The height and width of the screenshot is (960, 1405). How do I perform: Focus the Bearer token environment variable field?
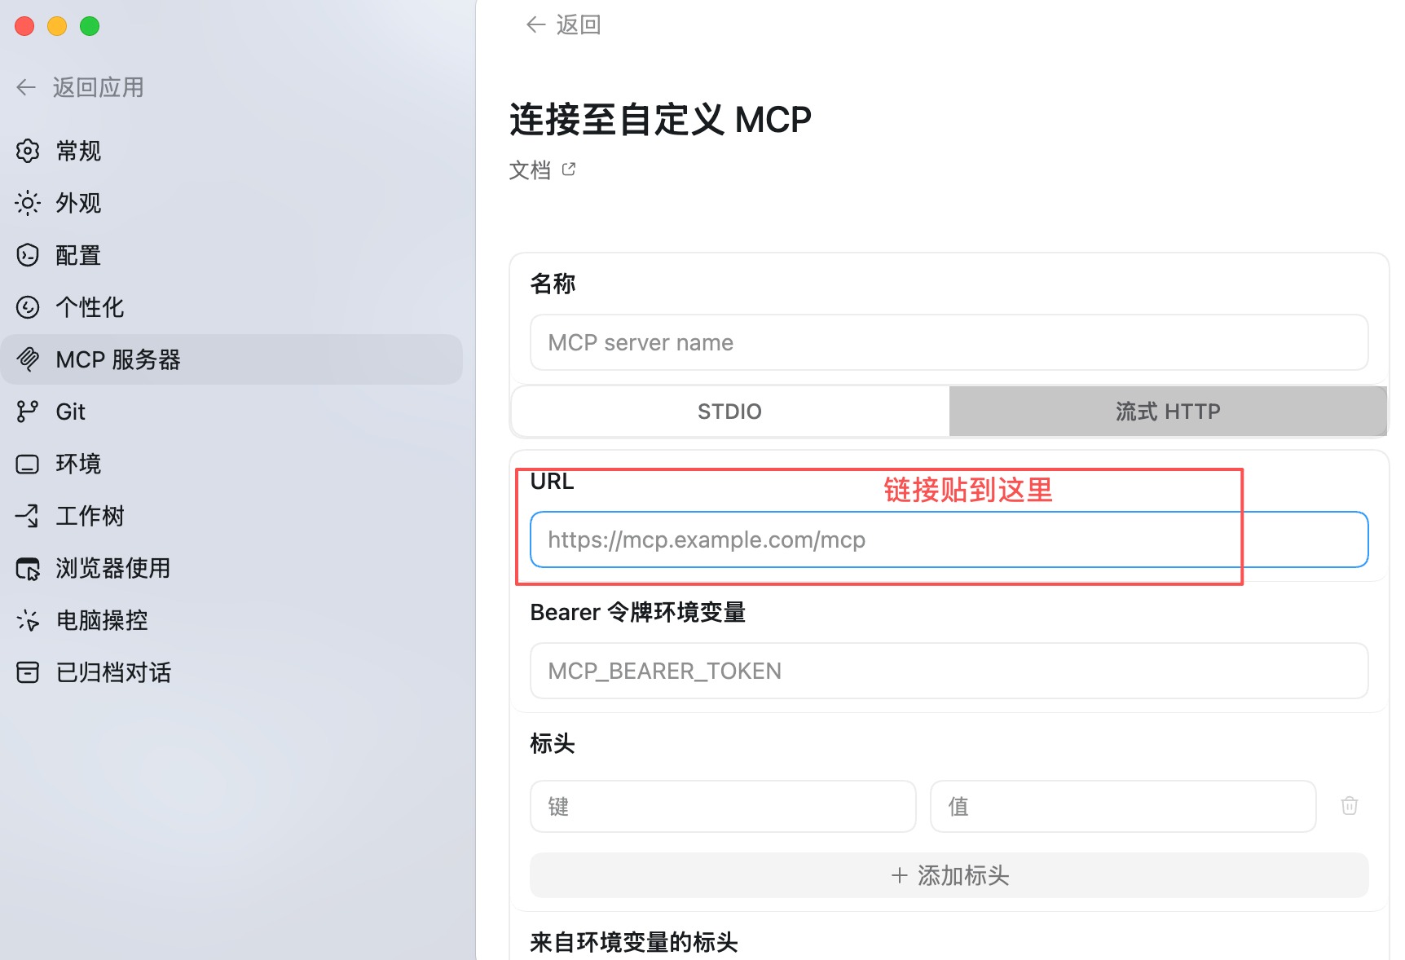pos(949,671)
